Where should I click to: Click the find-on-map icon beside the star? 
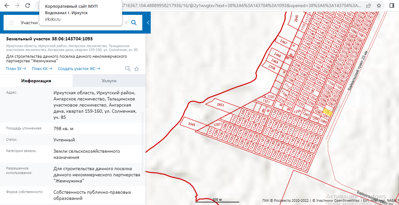128,69
